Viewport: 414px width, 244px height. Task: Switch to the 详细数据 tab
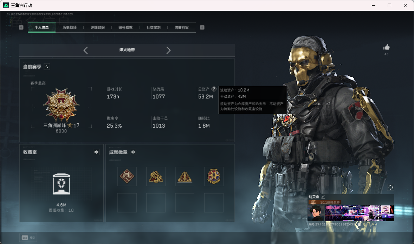point(98,27)
